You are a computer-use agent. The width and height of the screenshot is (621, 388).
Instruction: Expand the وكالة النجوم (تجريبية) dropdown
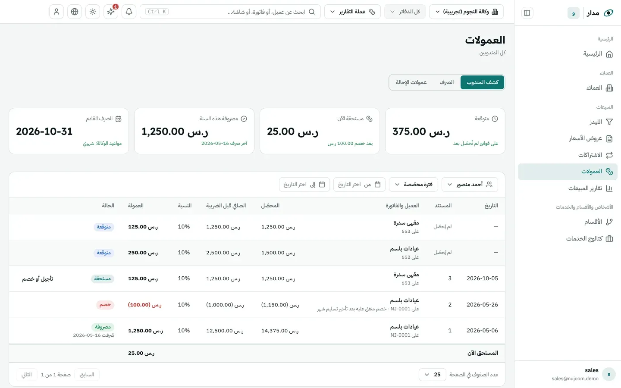[466, 12]
